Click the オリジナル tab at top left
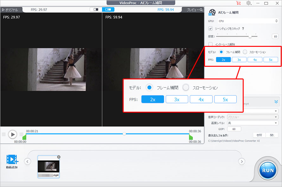Viewport: 282px width, 187px height. [x=11, y=10]
